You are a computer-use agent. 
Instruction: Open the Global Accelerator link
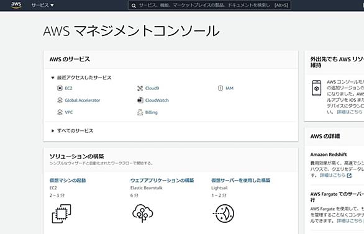(83, 100)
